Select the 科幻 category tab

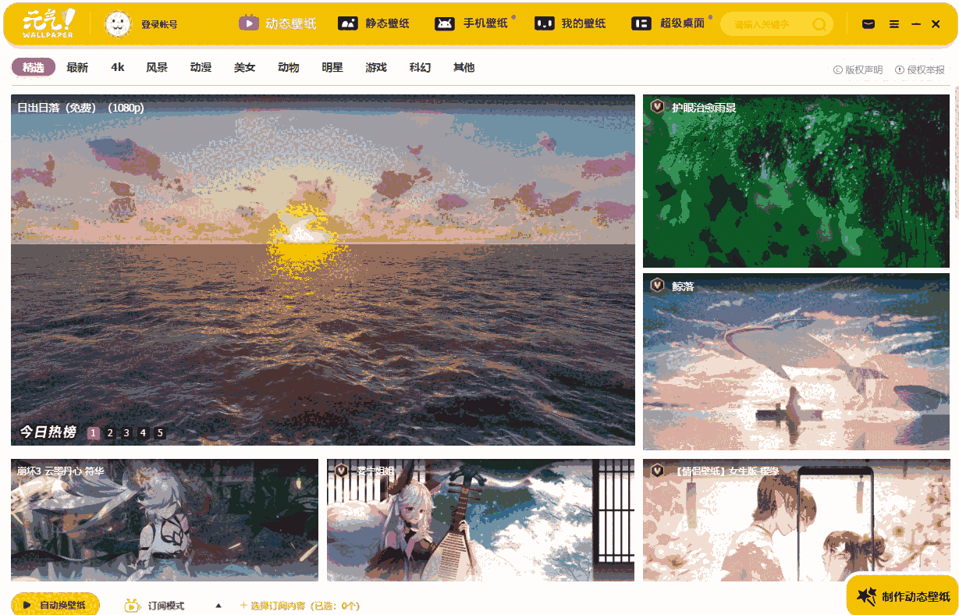419,67
